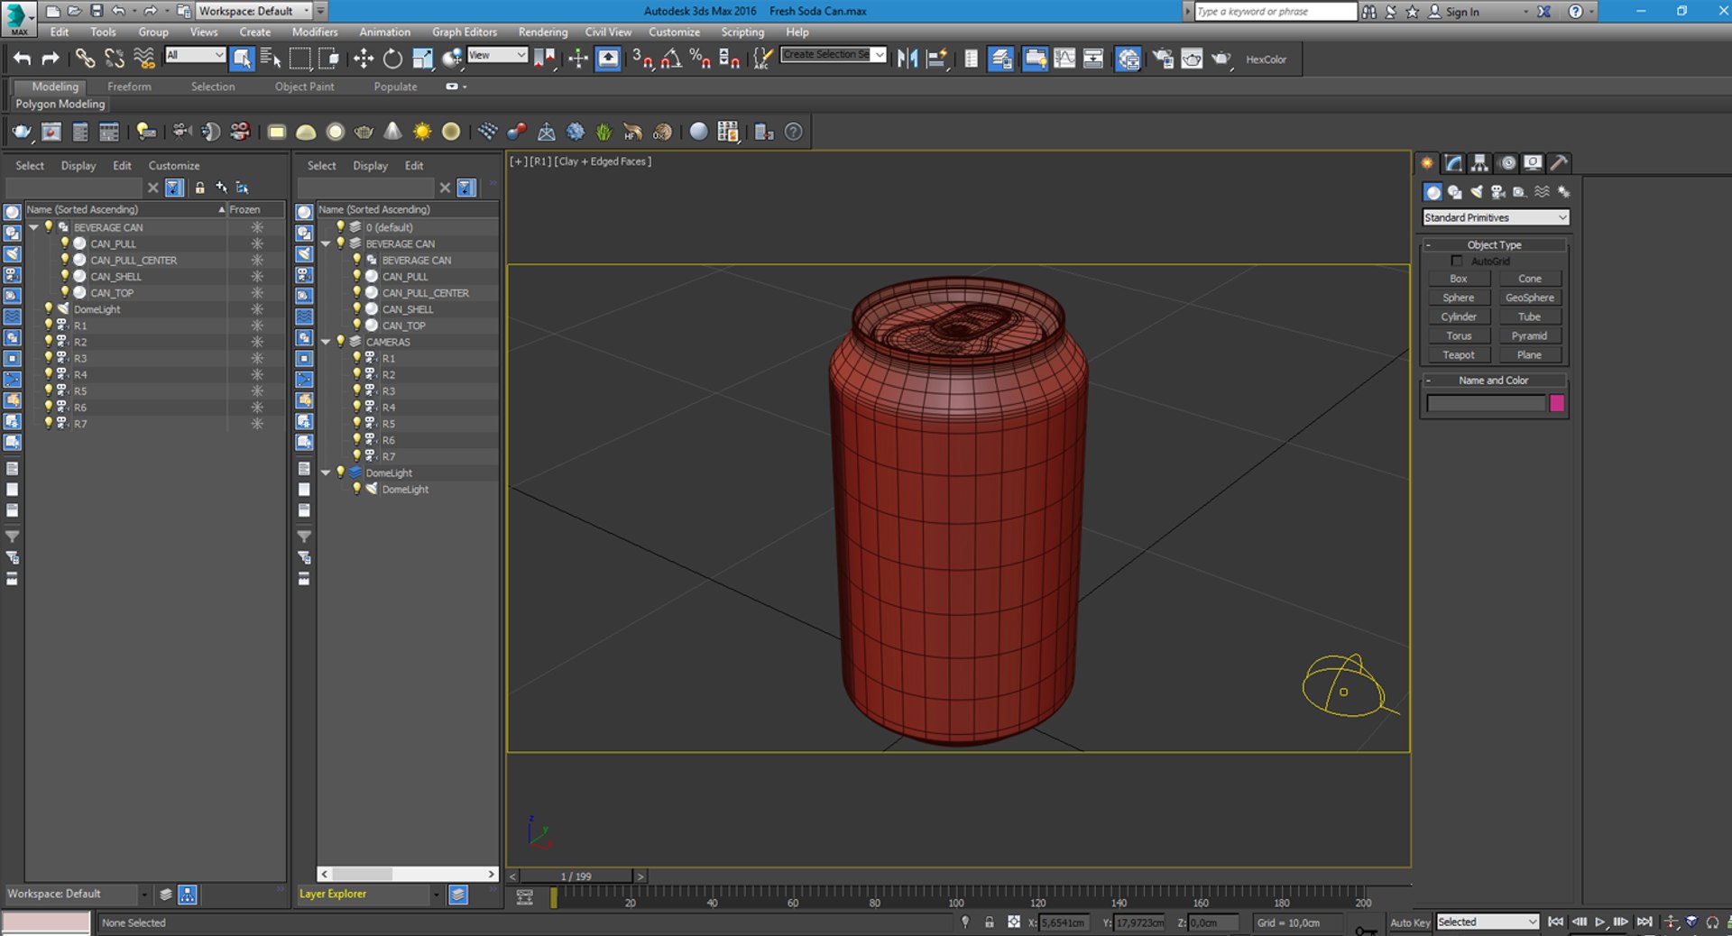Open the selection filter All dropdown
The image size is (1732, 936).
click(195, 55)
